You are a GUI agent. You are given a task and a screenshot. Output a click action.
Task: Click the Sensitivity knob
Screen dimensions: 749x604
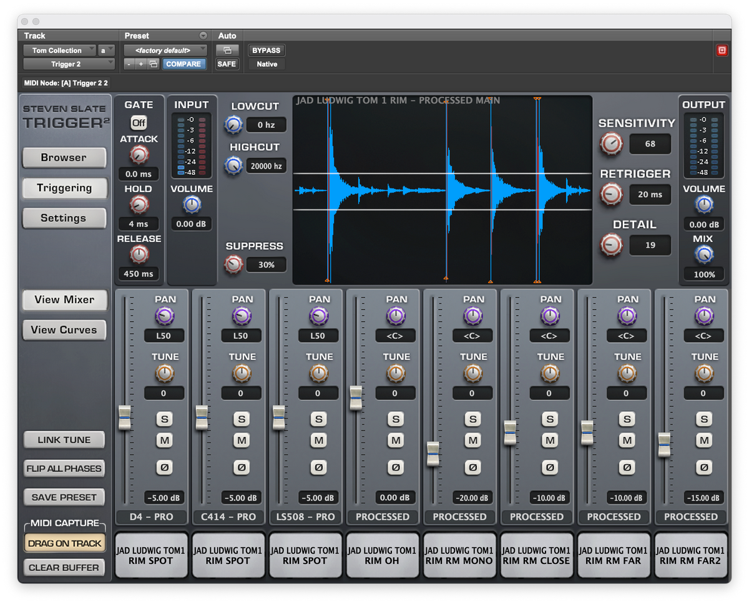pyautogui.click(x=611, y=144)
